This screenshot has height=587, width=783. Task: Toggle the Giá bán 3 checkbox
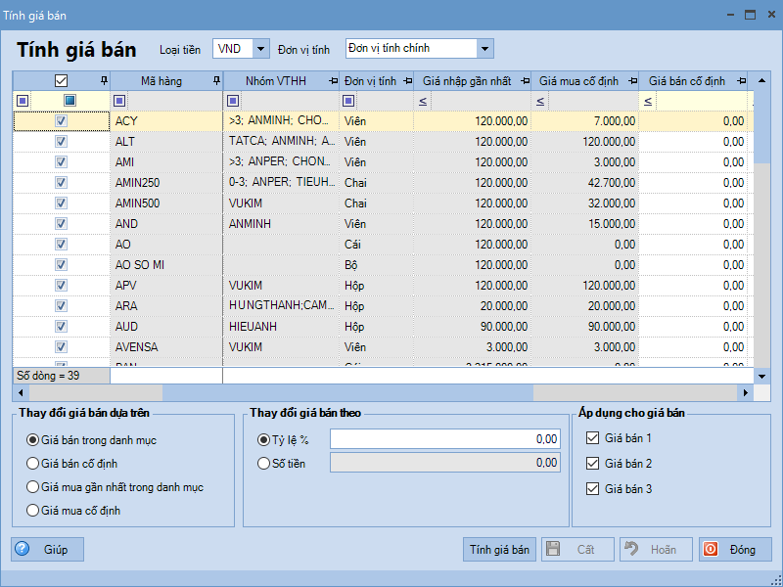pos(592,488)
